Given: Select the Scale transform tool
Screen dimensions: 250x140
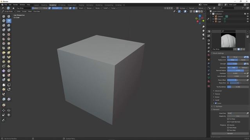Looking at the screenshot, I should tap(4, 115).
